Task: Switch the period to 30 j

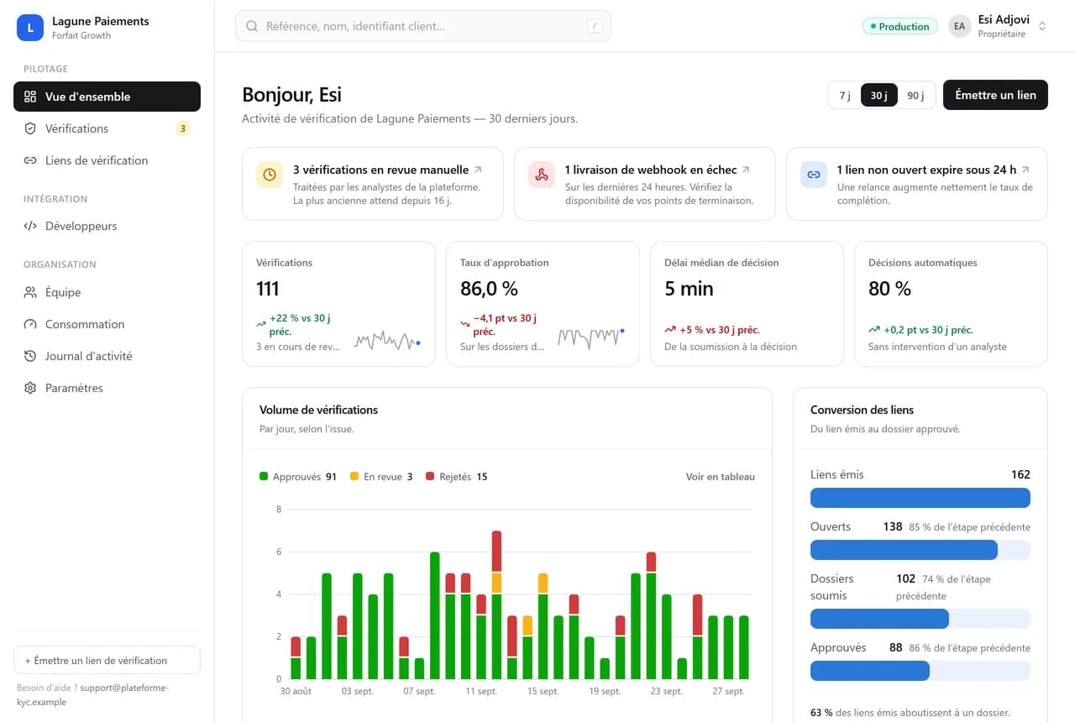Action: click(x=879, y=96)
